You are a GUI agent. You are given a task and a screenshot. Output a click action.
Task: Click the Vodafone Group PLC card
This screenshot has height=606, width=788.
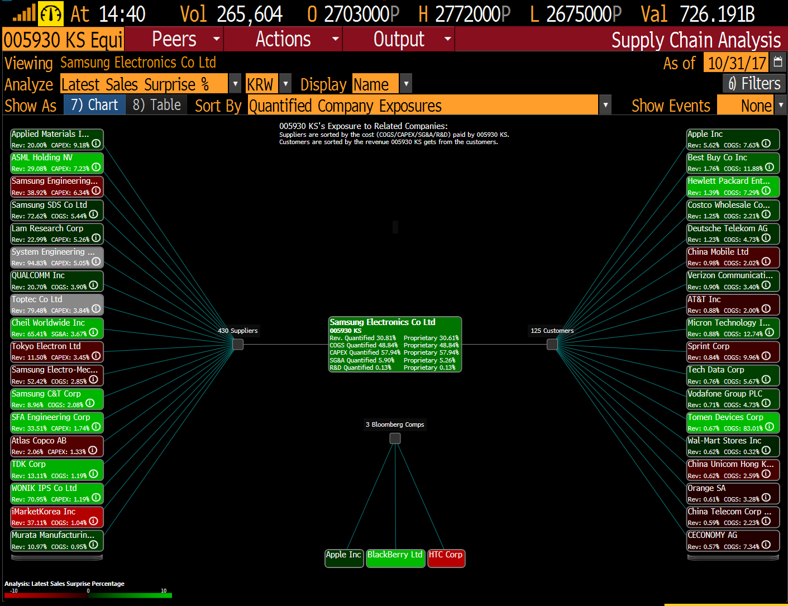(x=733, y=399)
